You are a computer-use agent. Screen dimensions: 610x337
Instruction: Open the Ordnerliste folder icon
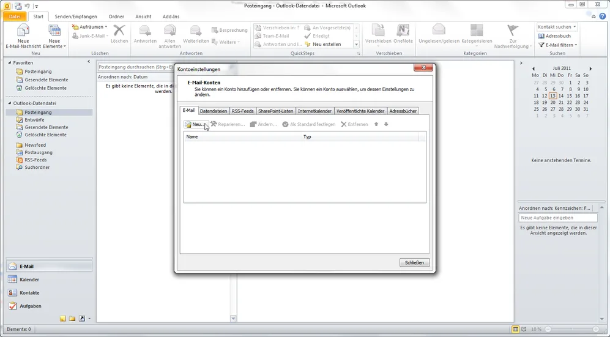(72, 319)
